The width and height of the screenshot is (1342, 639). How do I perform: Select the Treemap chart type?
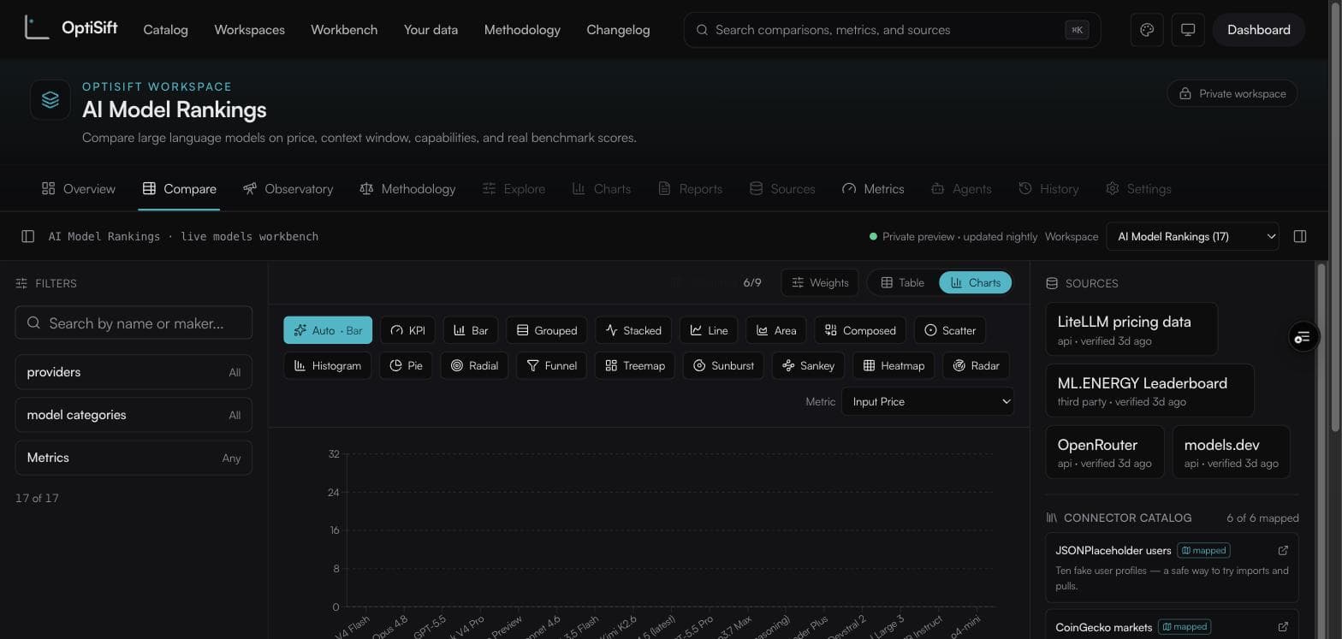(x=635, y=365)
